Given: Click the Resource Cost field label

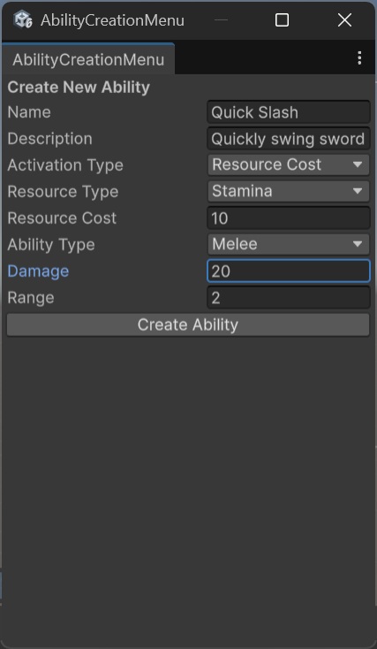Looking at the screenshot, I should tap(62, 218).
